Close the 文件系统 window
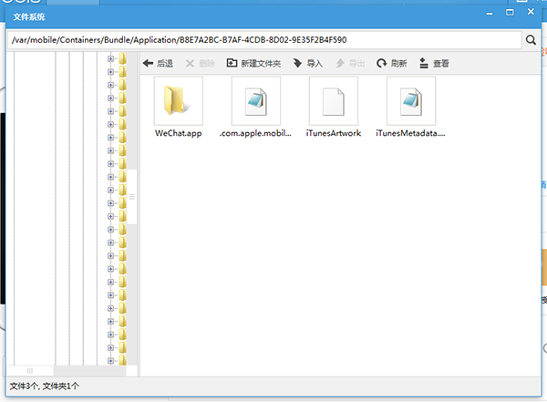547x402 pixels. pos(531,12)
